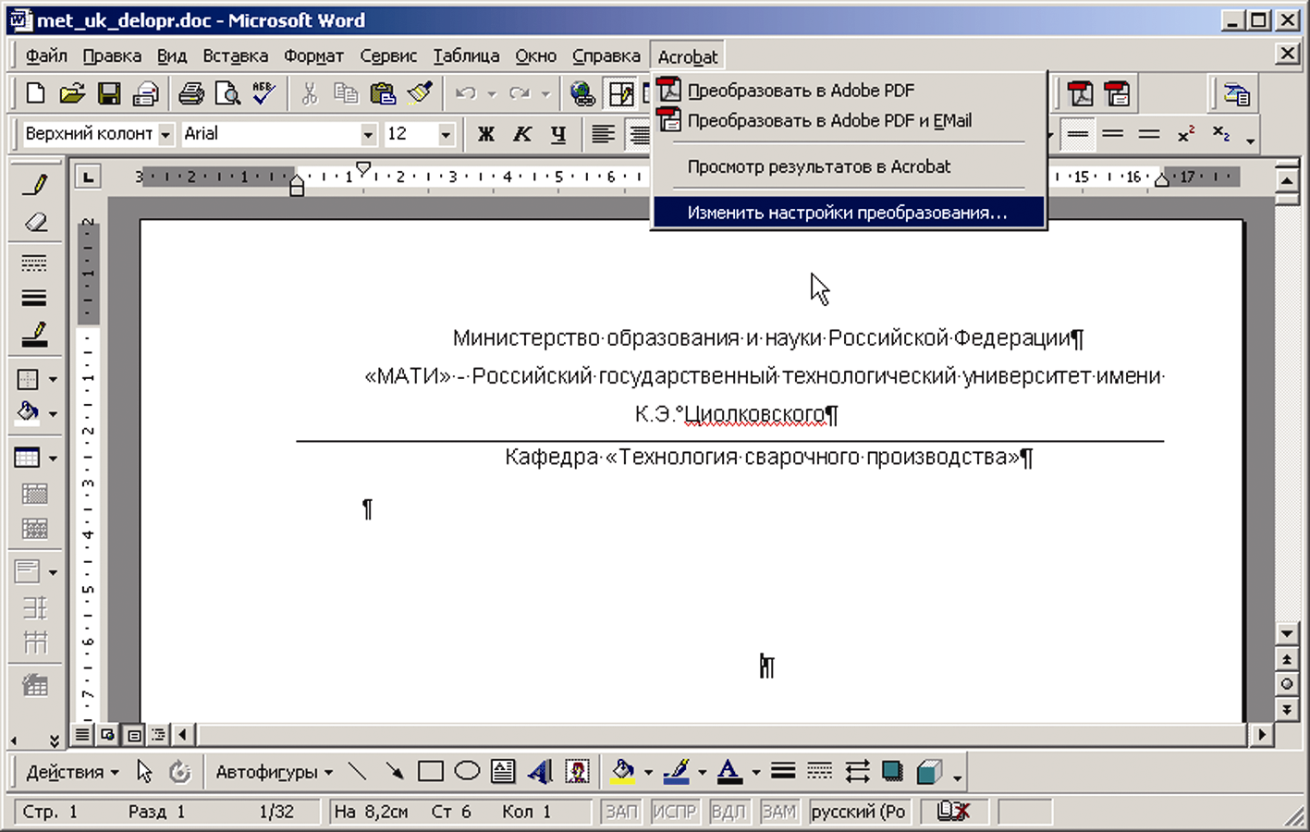Click the tab-type selector at ruler corner

(88, 176)
